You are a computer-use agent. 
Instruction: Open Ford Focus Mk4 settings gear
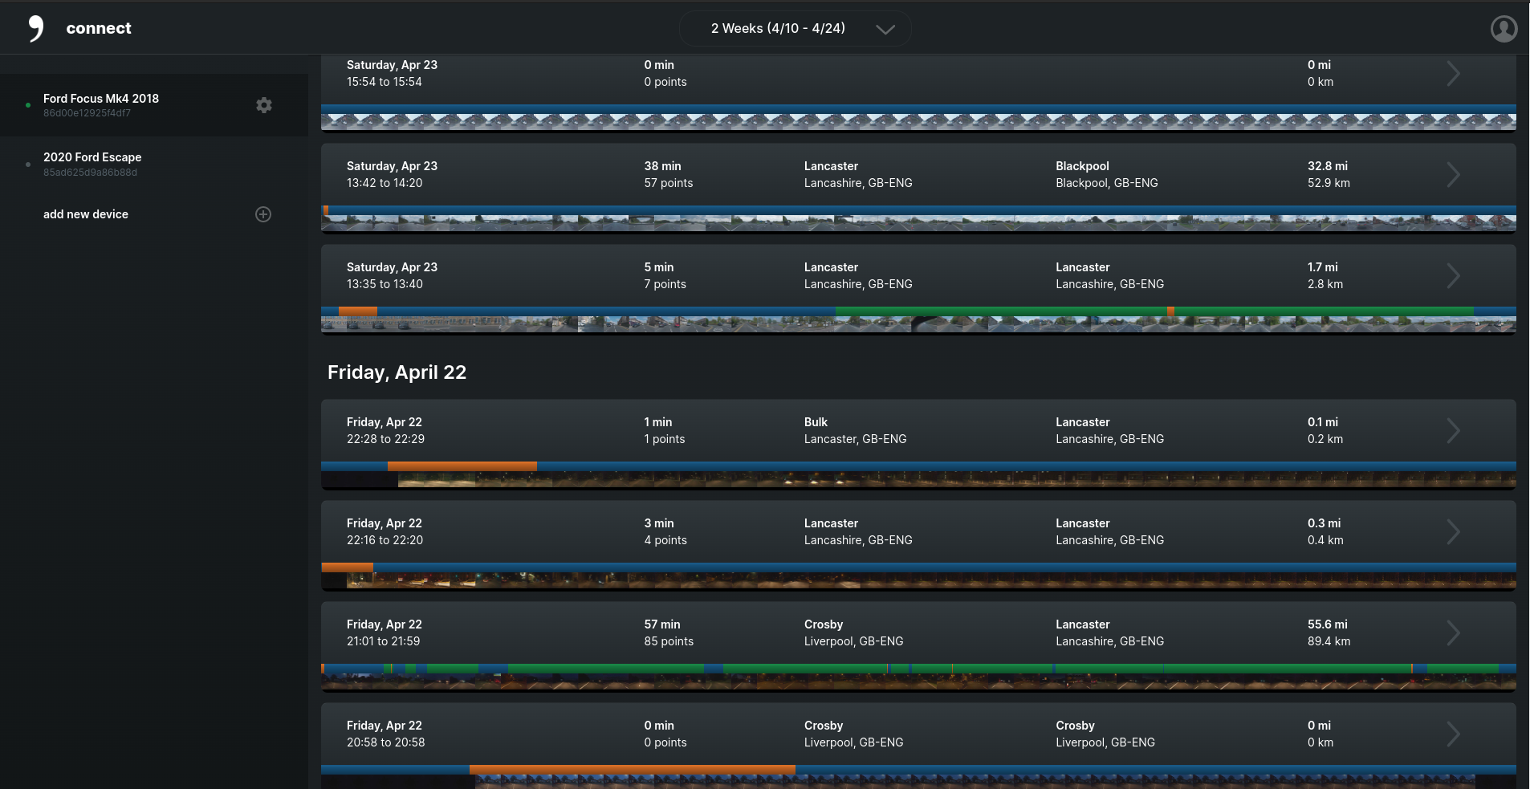pyautogui.click(x=264, y=105)
